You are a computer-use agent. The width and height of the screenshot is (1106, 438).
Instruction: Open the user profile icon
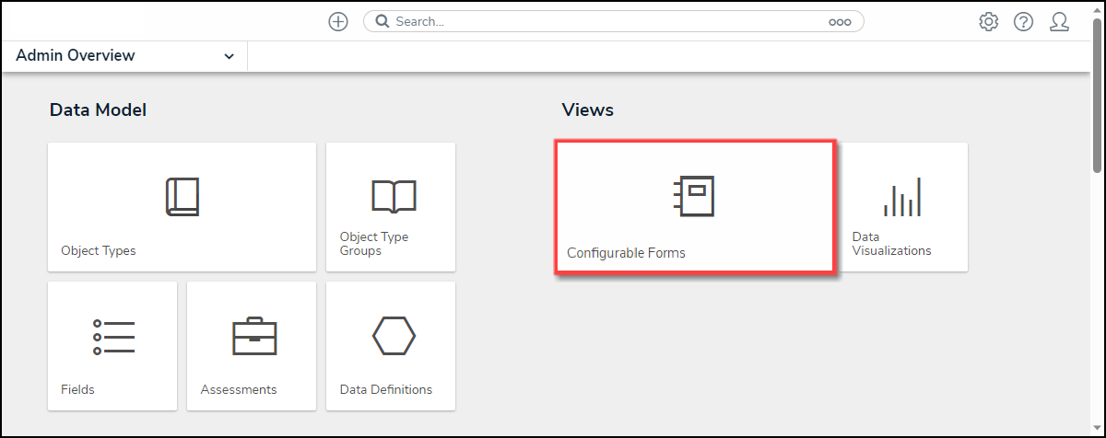1059,22
